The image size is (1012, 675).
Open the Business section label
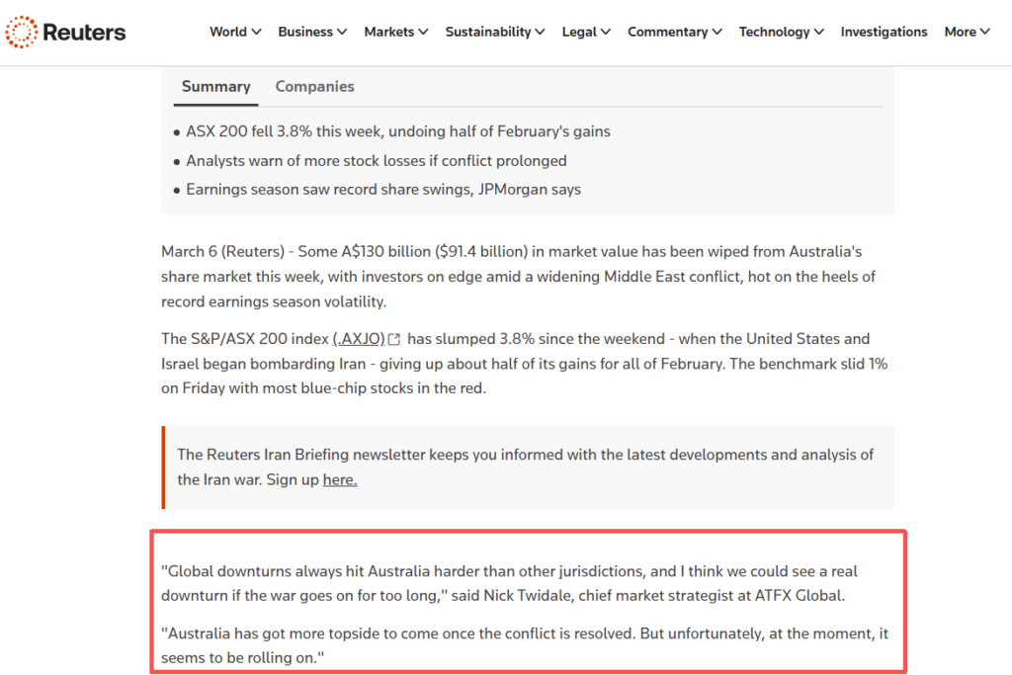[305, 32]
